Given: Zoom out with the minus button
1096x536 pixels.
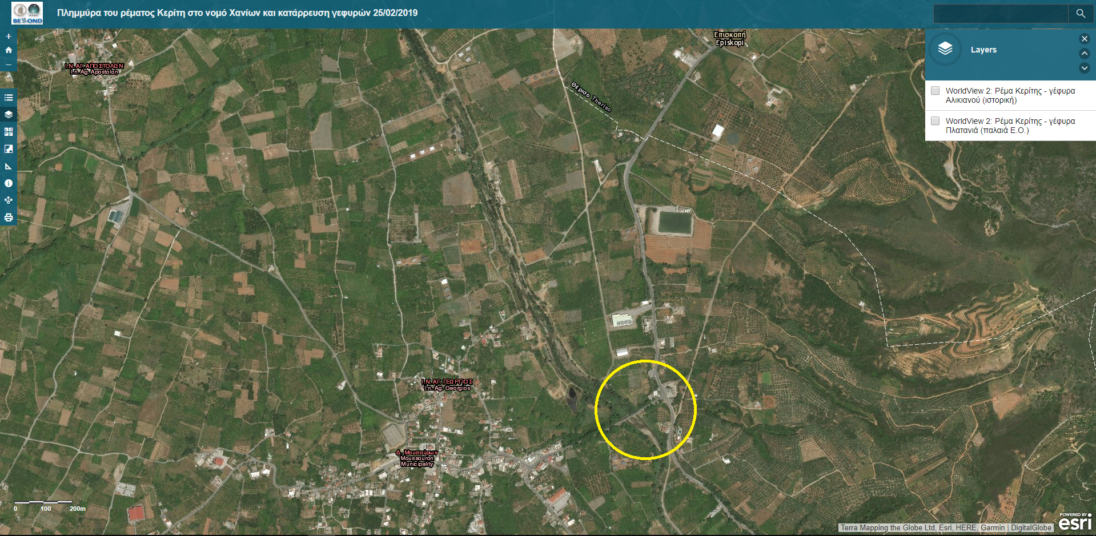Looking at the screenshot, I should 9,65.
